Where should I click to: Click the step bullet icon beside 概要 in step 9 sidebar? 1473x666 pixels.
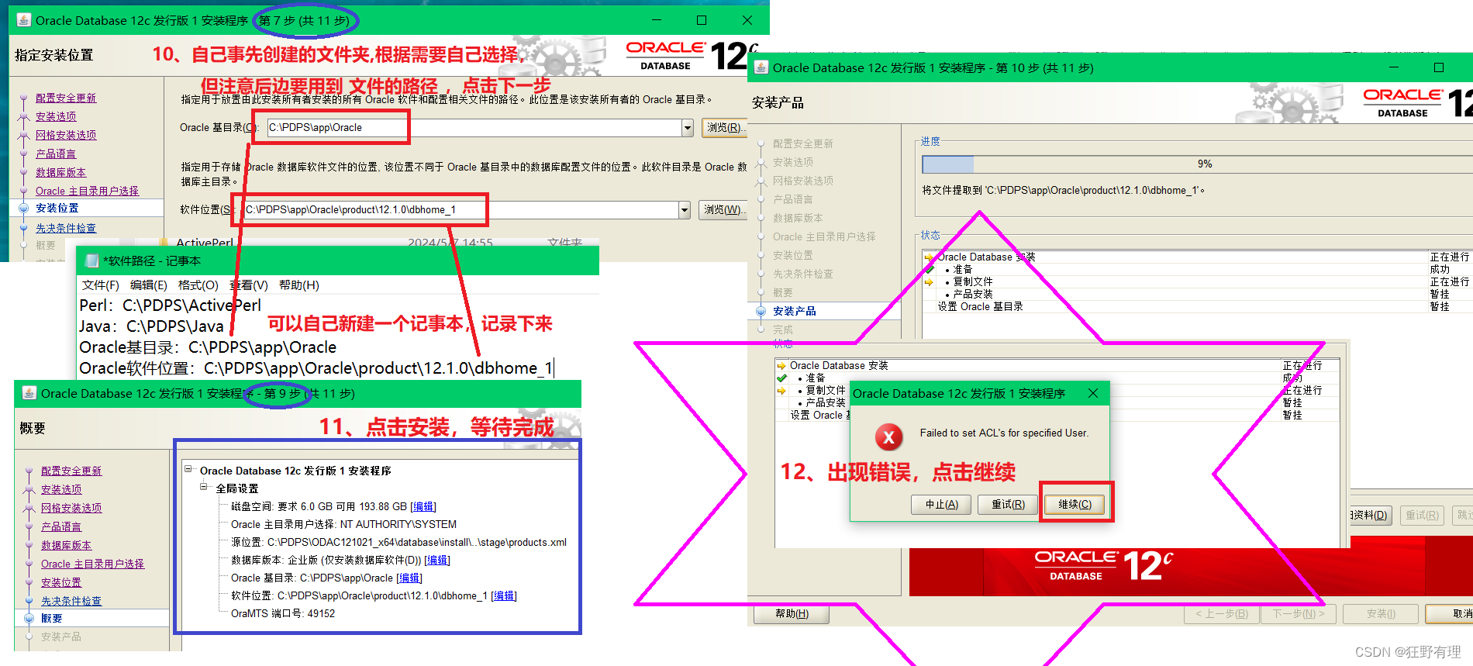pos(29,618)
